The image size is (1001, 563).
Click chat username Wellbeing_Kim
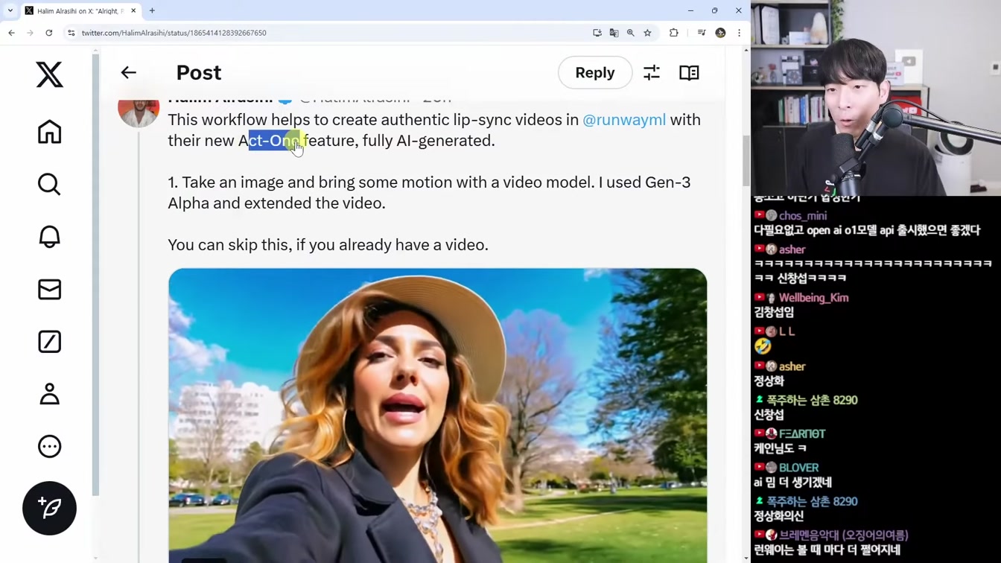(813, 298)
